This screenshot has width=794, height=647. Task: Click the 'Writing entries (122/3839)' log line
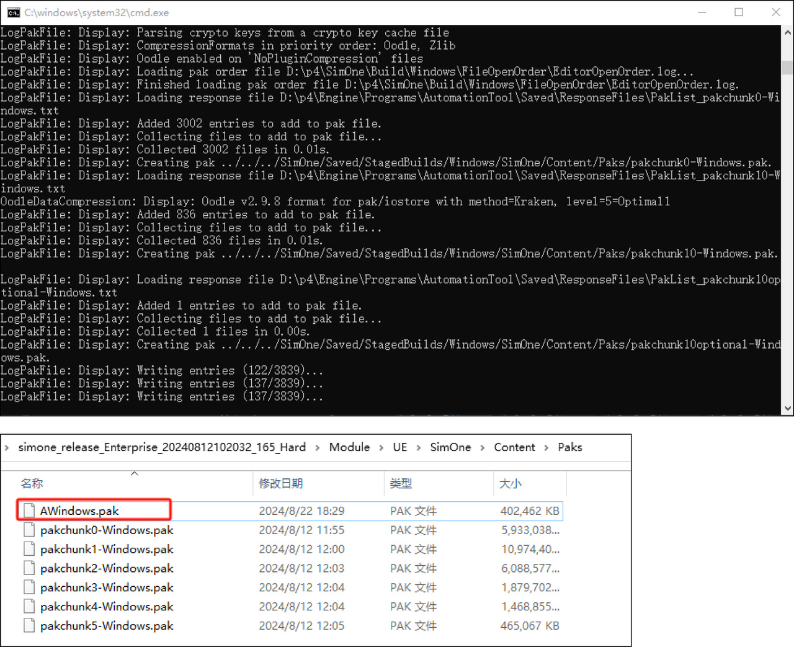pyautogui.click(x=162, y=370)
